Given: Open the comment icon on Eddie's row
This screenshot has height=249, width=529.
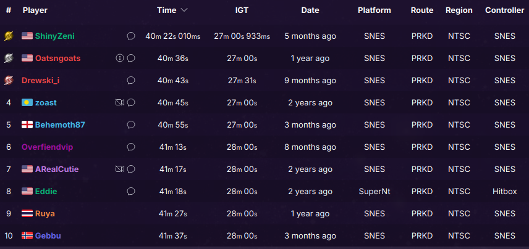Looking at the screenshot, I should [131, 192].
